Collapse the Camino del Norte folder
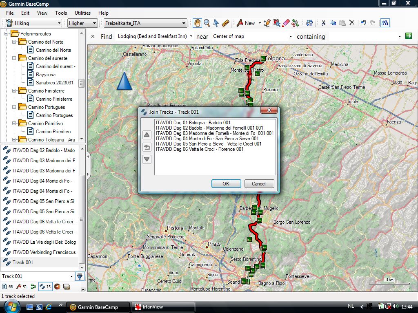This screenshot has width=418, height=313. [14, 42]
